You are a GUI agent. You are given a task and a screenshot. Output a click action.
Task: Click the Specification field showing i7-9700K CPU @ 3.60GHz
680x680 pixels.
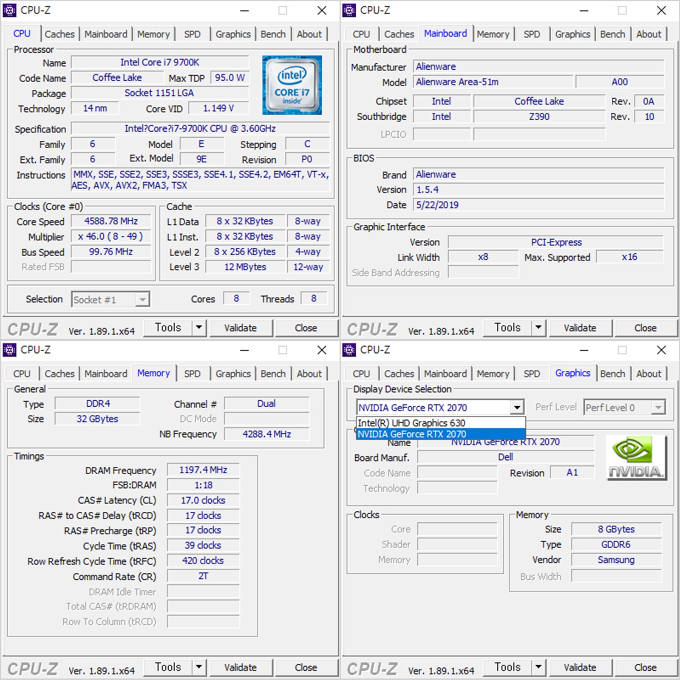200,129
